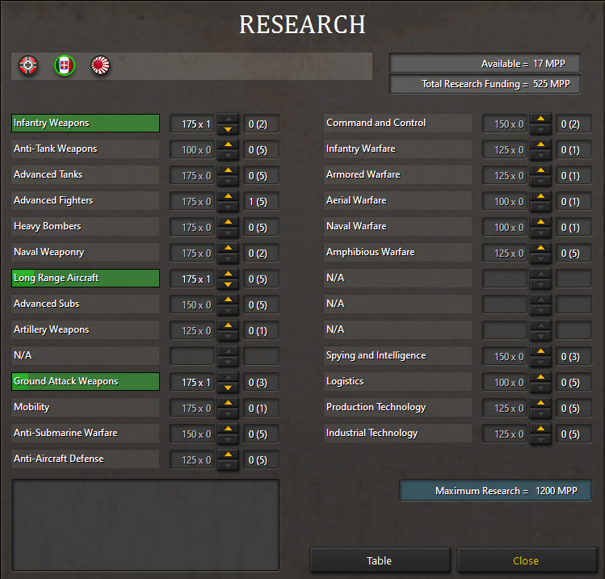Increase Advanced Subs research with up arrow

click(228, 300)
